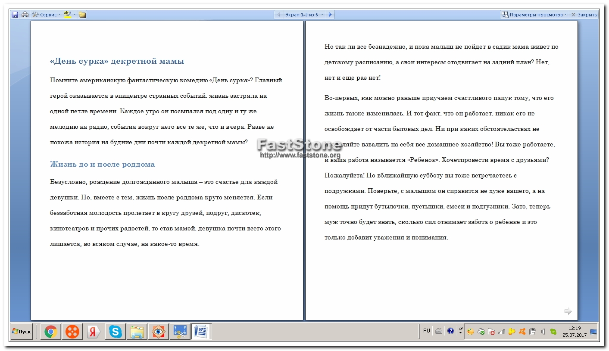The image size is (609, 351).
Task: Switch to Word window in taskbar
Action: pyautogui.click(x=201, y=332)
